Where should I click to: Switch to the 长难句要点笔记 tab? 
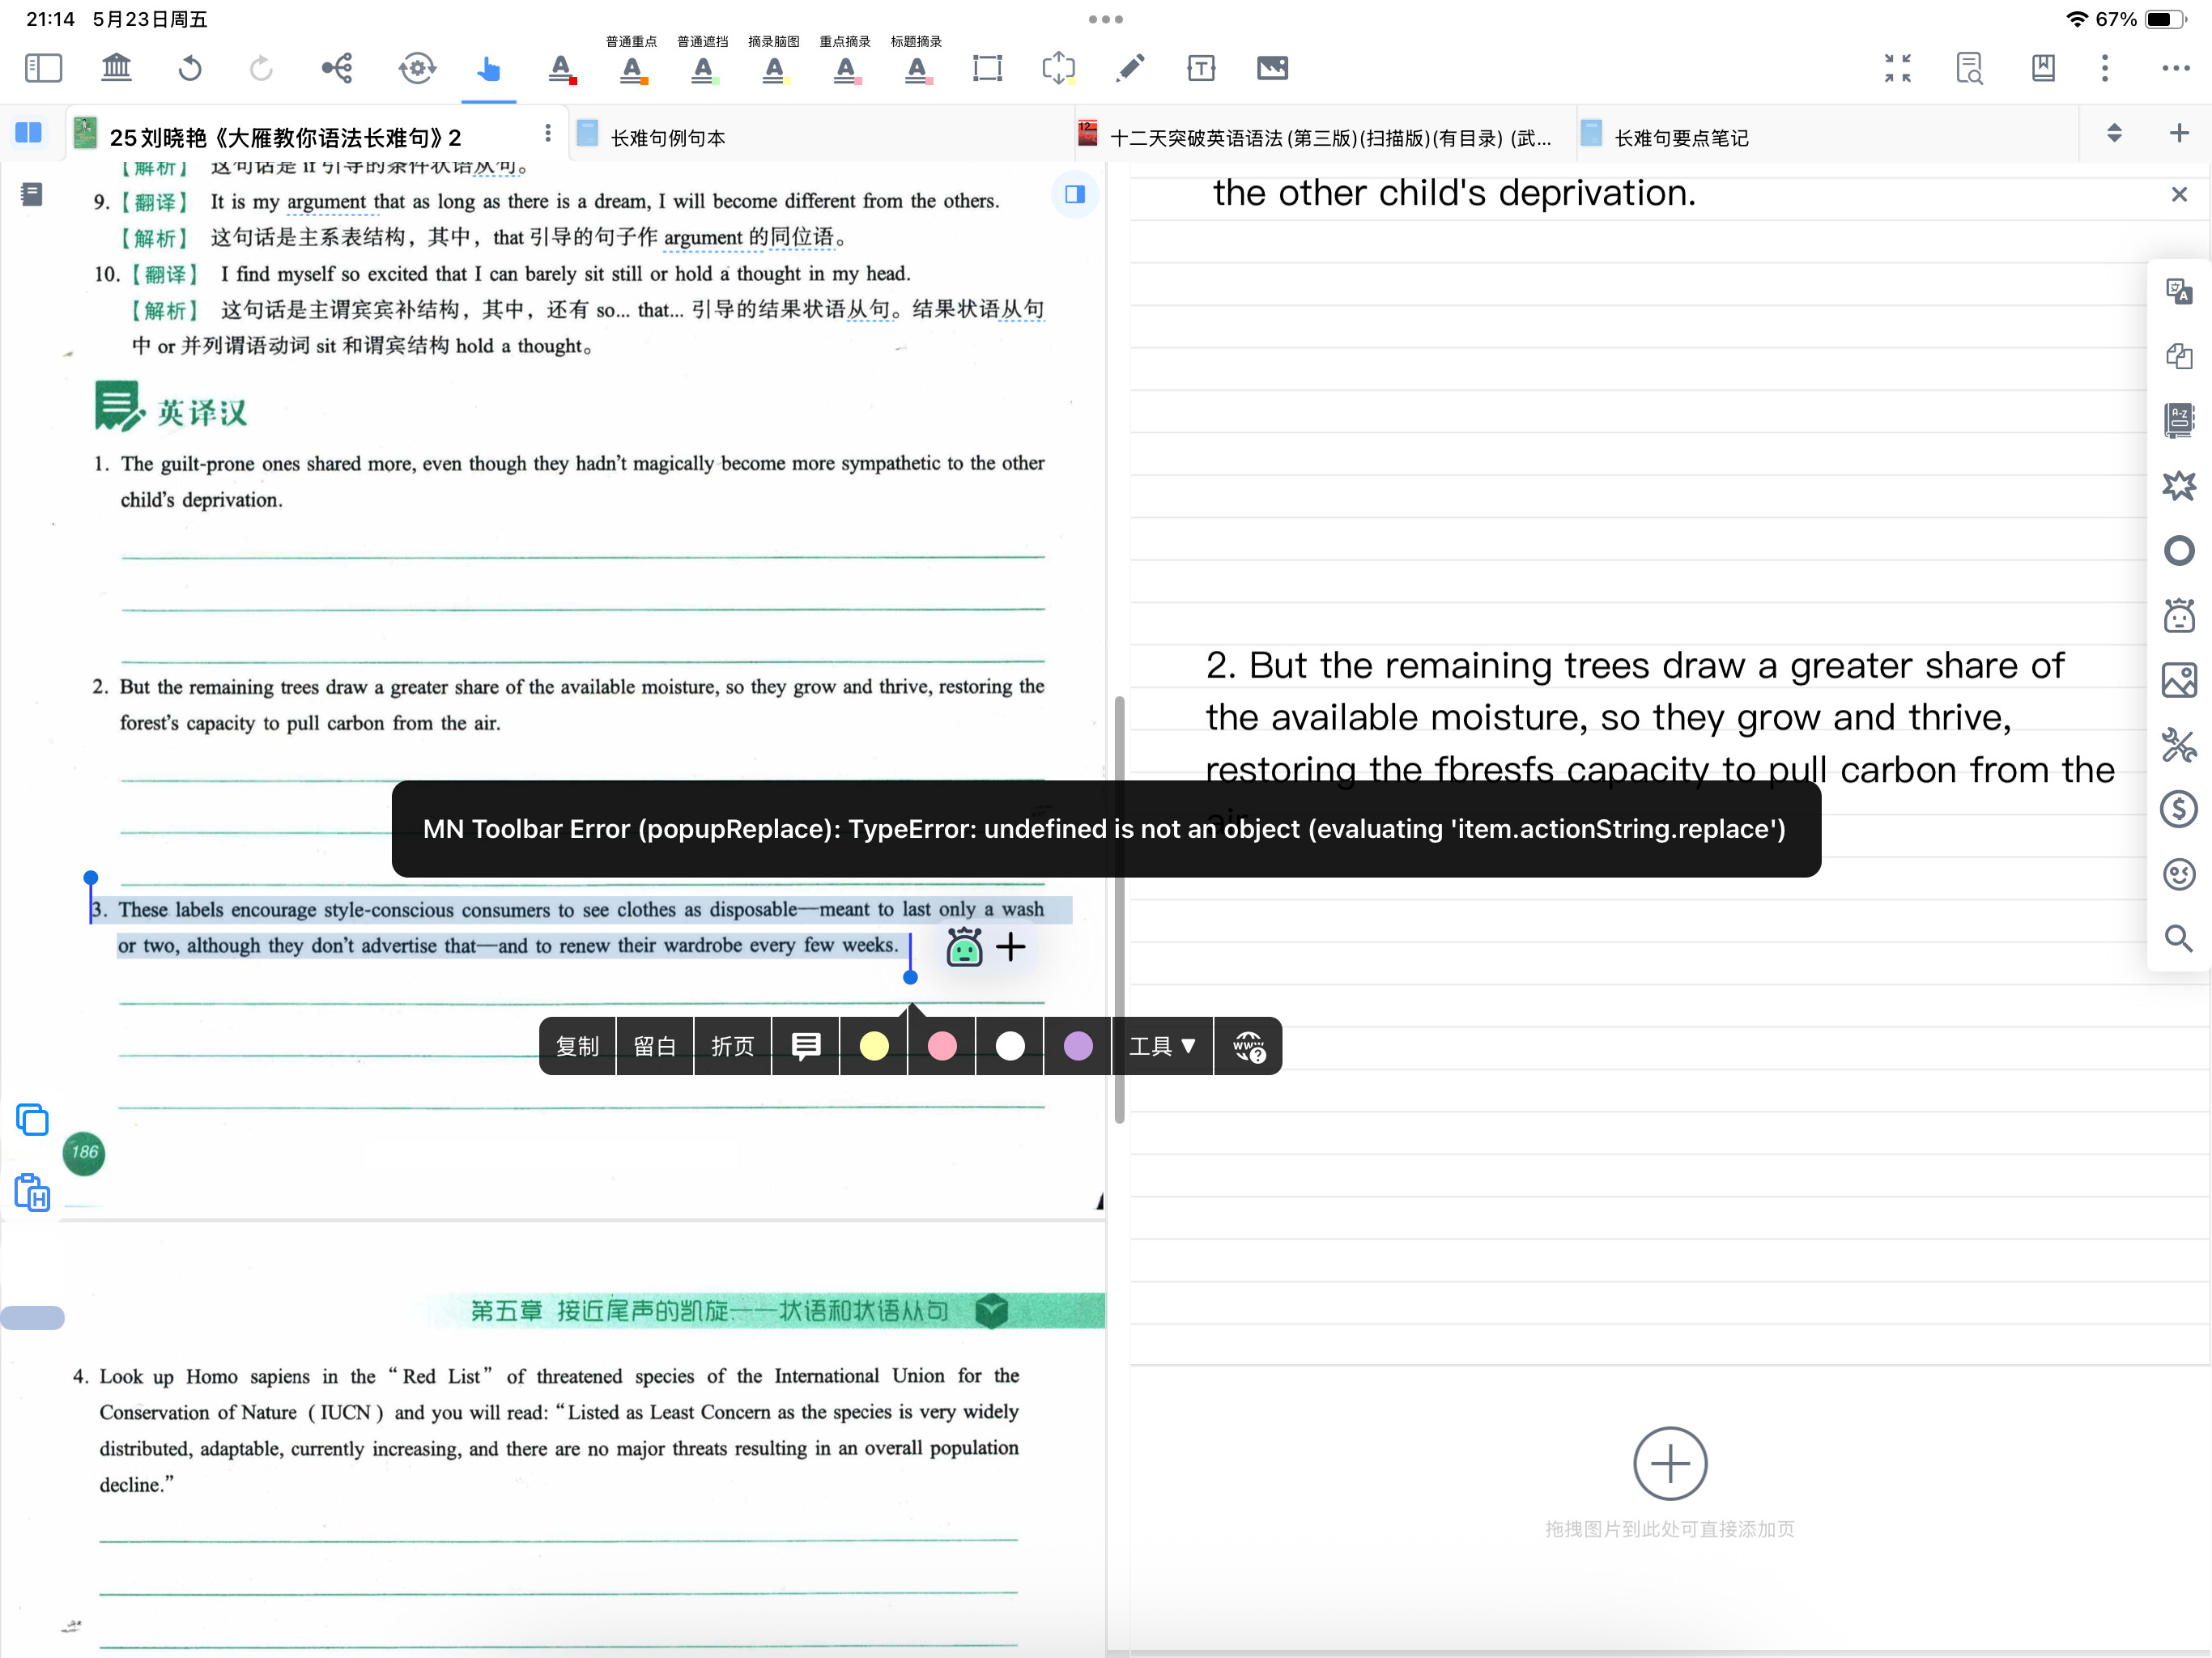1681,138
